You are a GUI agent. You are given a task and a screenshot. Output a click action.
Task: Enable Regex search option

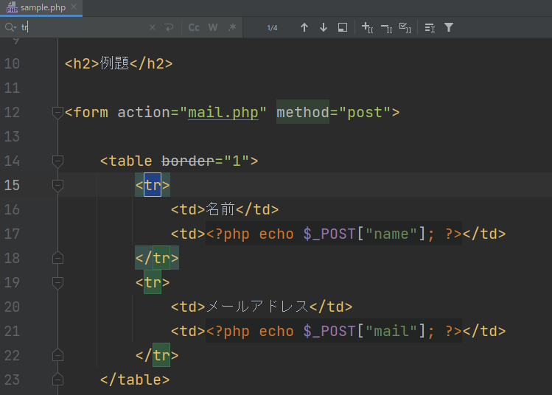click(232, 27)
